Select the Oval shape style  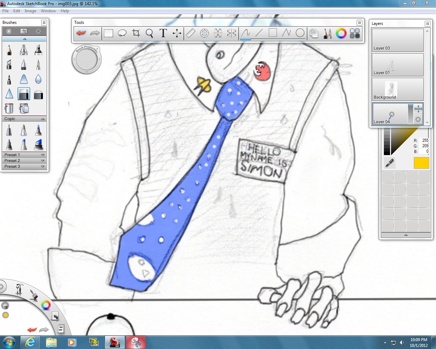point(300,33)
